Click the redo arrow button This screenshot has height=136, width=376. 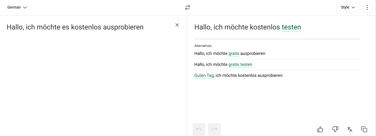(214, 130)
